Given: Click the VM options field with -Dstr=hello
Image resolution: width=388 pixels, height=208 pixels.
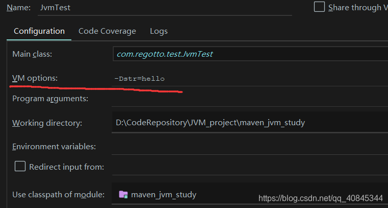Looking at the screenshot, I should coord(250,79).
